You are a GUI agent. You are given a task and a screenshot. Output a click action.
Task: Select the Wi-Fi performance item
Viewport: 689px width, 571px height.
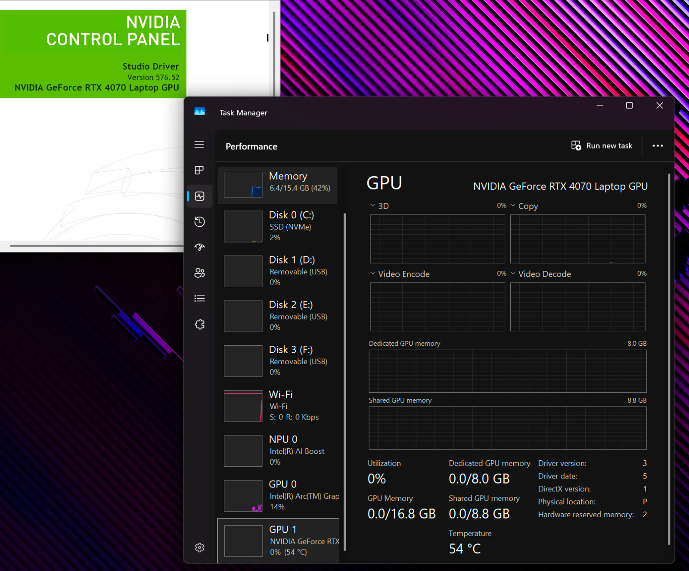278,406
